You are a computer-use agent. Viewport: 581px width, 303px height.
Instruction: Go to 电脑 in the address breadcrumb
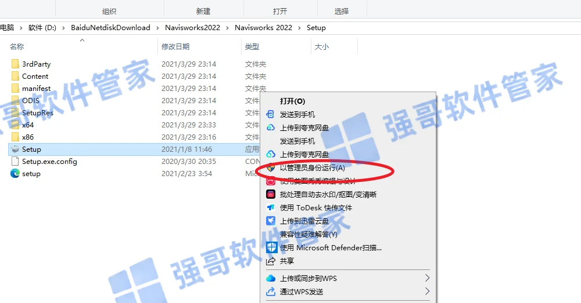7,28
